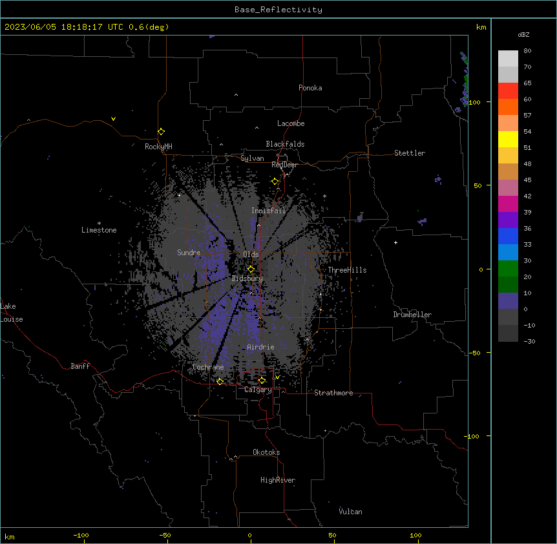Image resolution: width=557 pixels, height=544 pixels.
Task: Click the Blackfalds label
Action: point(285,144)
